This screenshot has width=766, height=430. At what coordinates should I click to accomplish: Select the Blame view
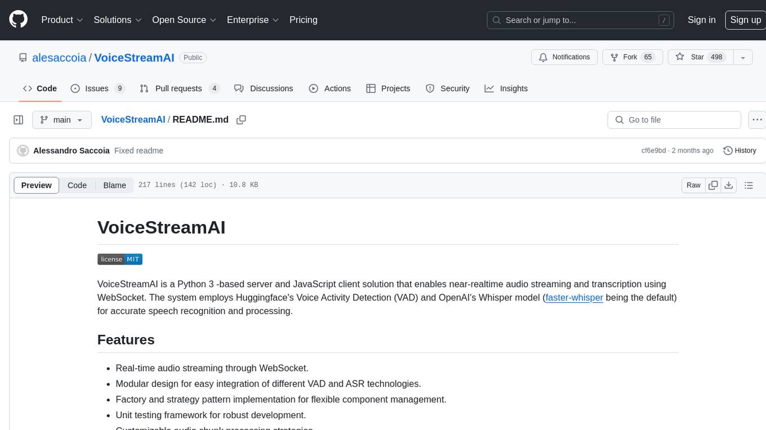point(114,185)
